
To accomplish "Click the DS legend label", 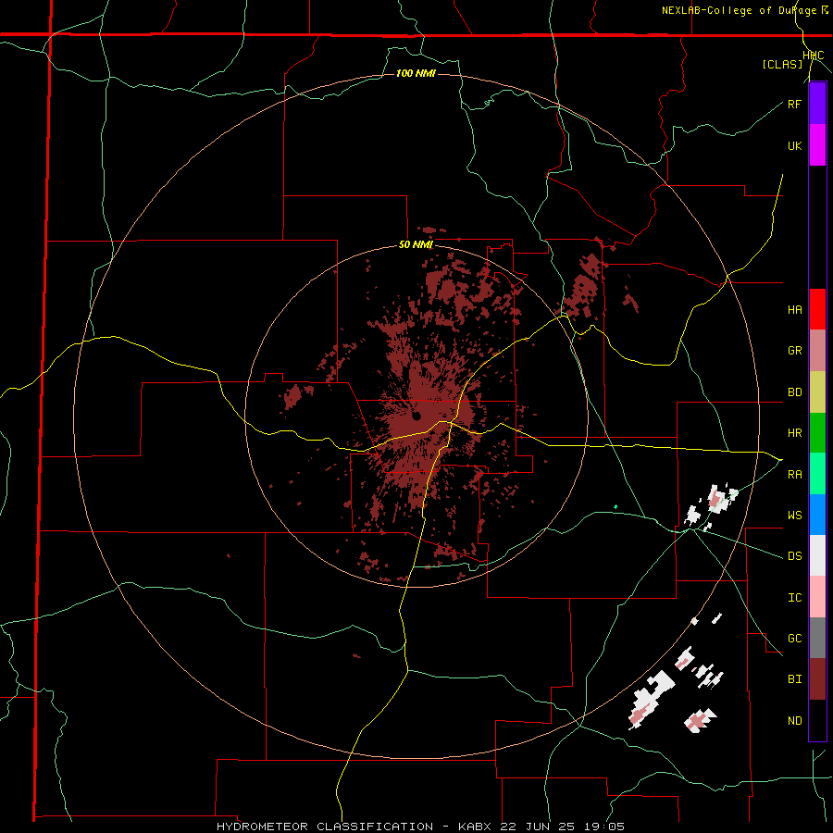I will click(x=794, y=556).
